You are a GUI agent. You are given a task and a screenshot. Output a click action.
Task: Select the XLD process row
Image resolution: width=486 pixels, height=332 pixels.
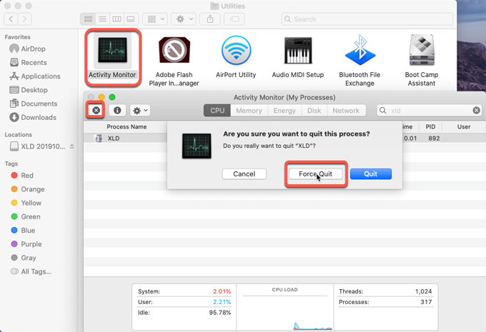tap(284, 138)
